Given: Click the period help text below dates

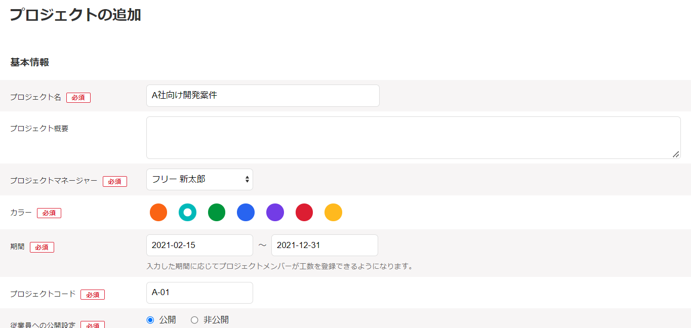Looking at the screenshot, I should pos(280,266).
